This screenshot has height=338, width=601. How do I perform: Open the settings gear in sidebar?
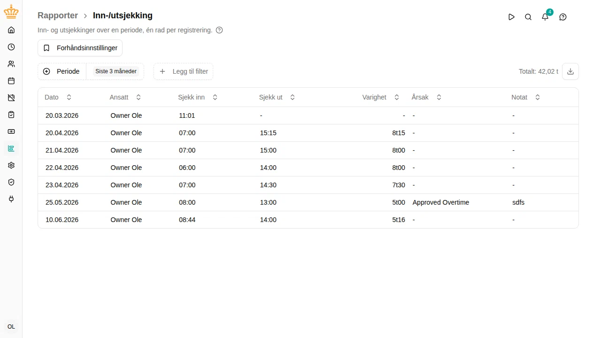point(11,165)
